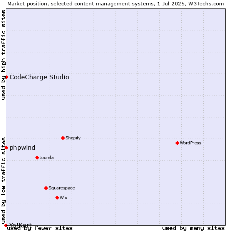Click the 'CodeCharge Studio' label

coord(39,77)
